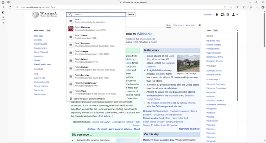The width and height of the screenshot is (266, 143).
Task: Add this page to watchlist star
Action: [x=200, y=25]
